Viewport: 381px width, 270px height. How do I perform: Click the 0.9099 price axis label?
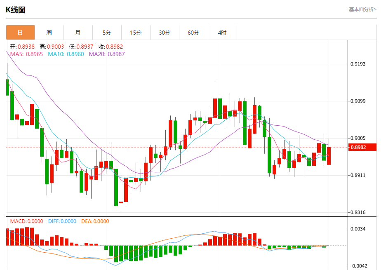(x=358, y=101)
